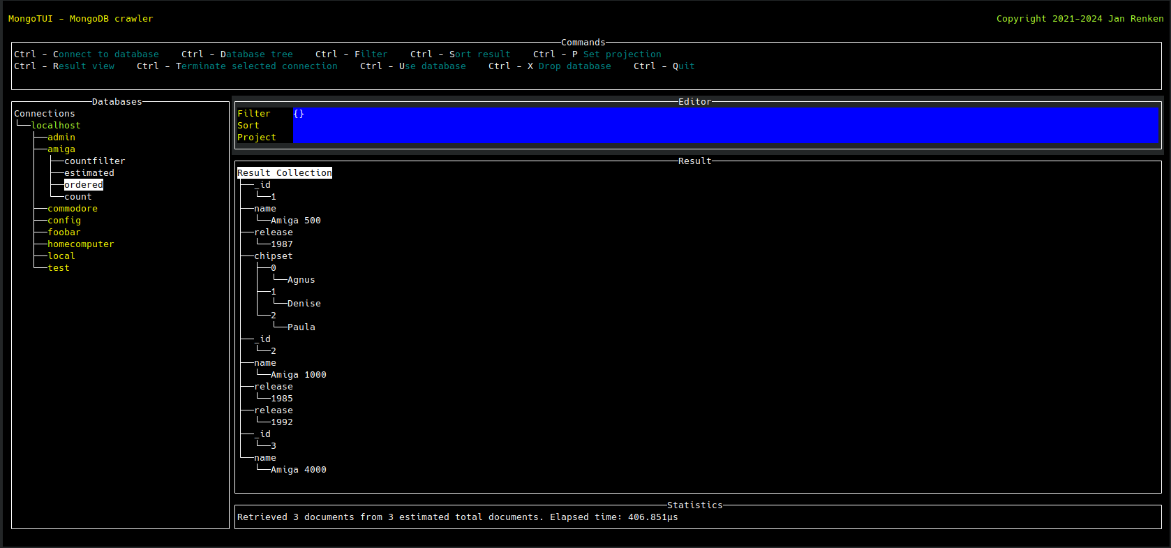The height and width of the screenshot is (548, 1171).
Task: Collapse the amiga database node
Action: pos(61,149)
